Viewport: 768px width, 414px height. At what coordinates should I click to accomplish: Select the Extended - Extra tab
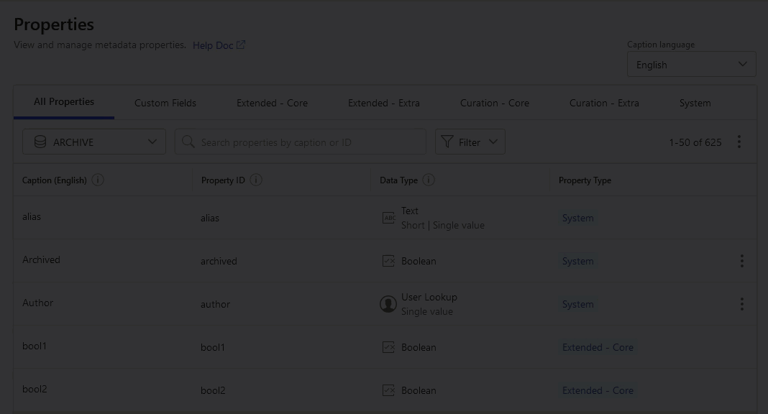[383, 103]
